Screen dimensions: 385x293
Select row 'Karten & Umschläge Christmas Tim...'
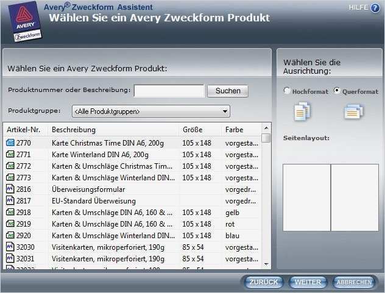133,166
